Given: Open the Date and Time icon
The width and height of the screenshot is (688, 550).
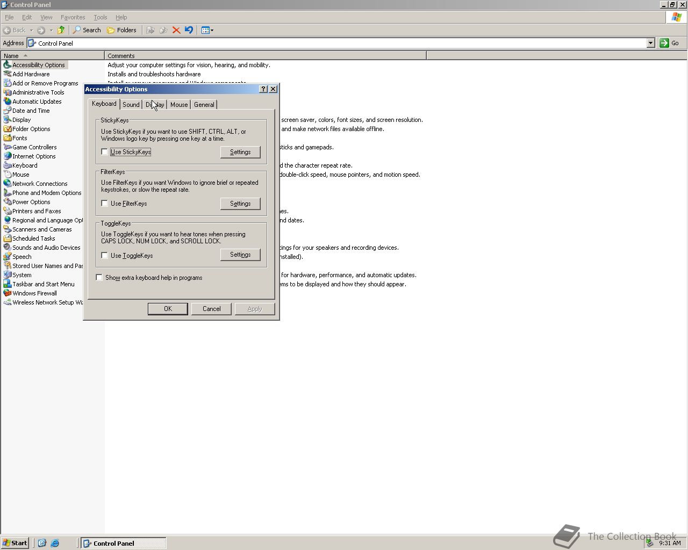Looking at the screenshot, I should click(7, 111).
